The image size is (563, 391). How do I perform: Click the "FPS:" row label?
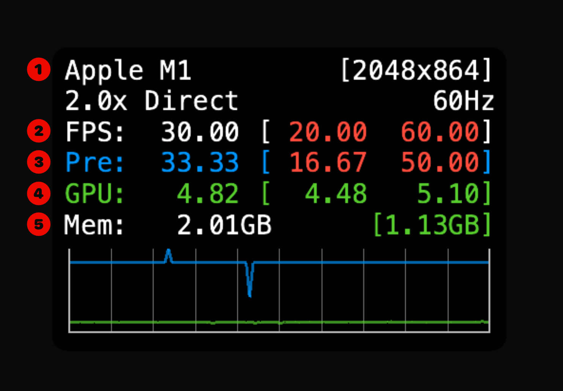[95, 132]
